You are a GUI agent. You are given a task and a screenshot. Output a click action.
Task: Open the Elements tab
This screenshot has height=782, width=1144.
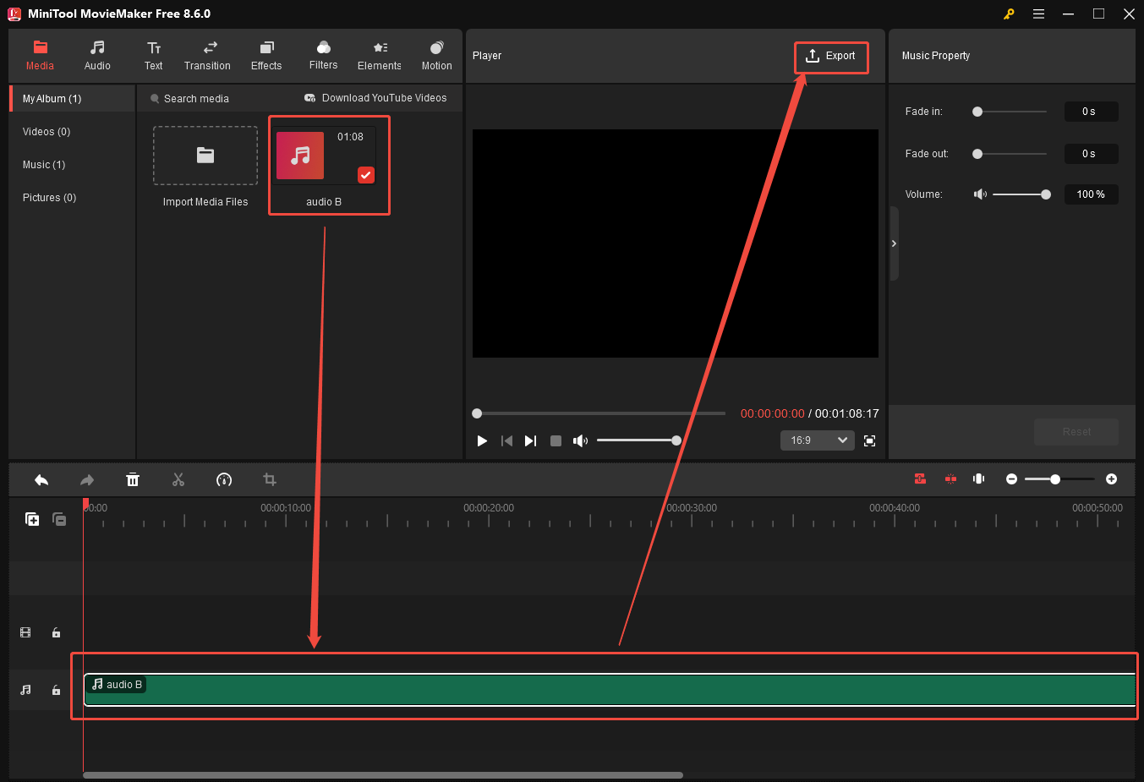380,56
